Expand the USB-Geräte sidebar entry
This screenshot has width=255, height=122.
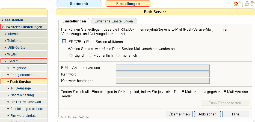point(24,48)
